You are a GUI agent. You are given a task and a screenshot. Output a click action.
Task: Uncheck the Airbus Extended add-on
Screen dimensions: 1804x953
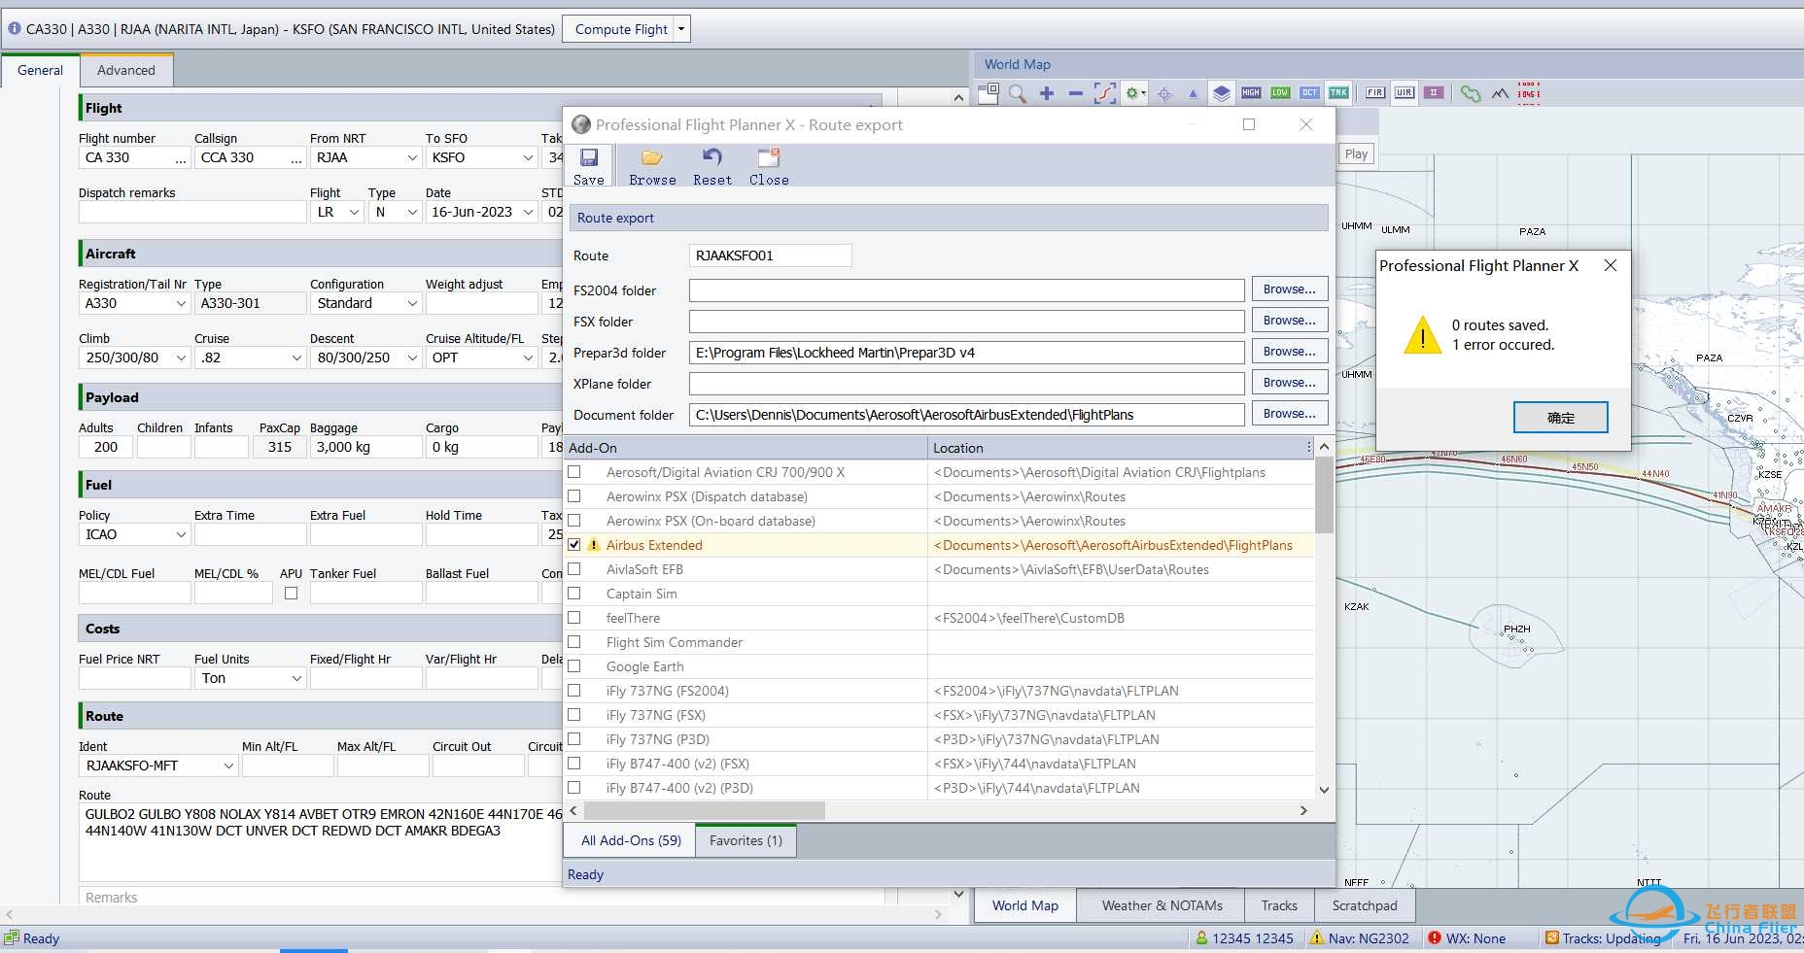(x=574, y=545)
